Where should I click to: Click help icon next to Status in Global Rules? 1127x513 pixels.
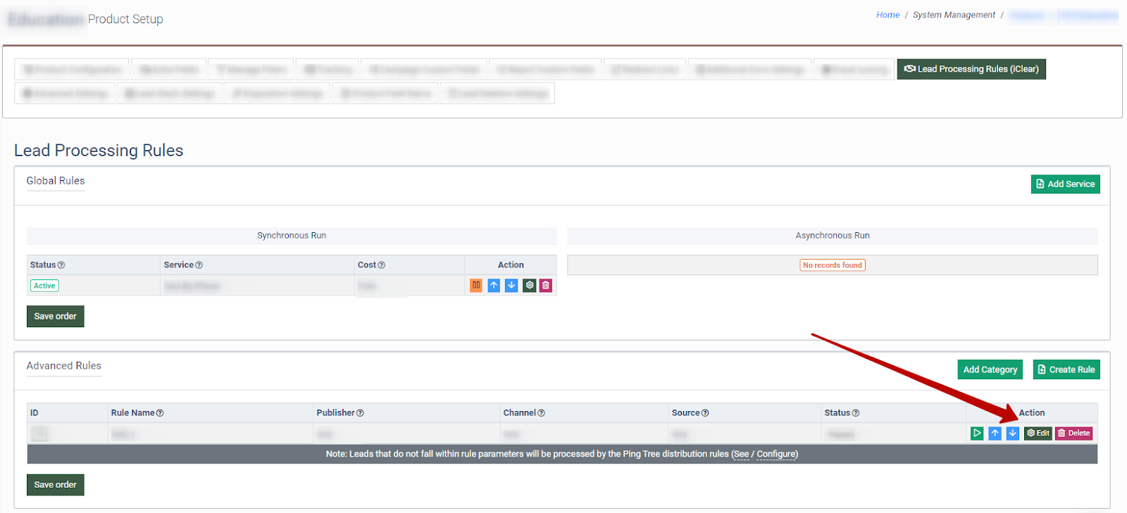point(61,265)
